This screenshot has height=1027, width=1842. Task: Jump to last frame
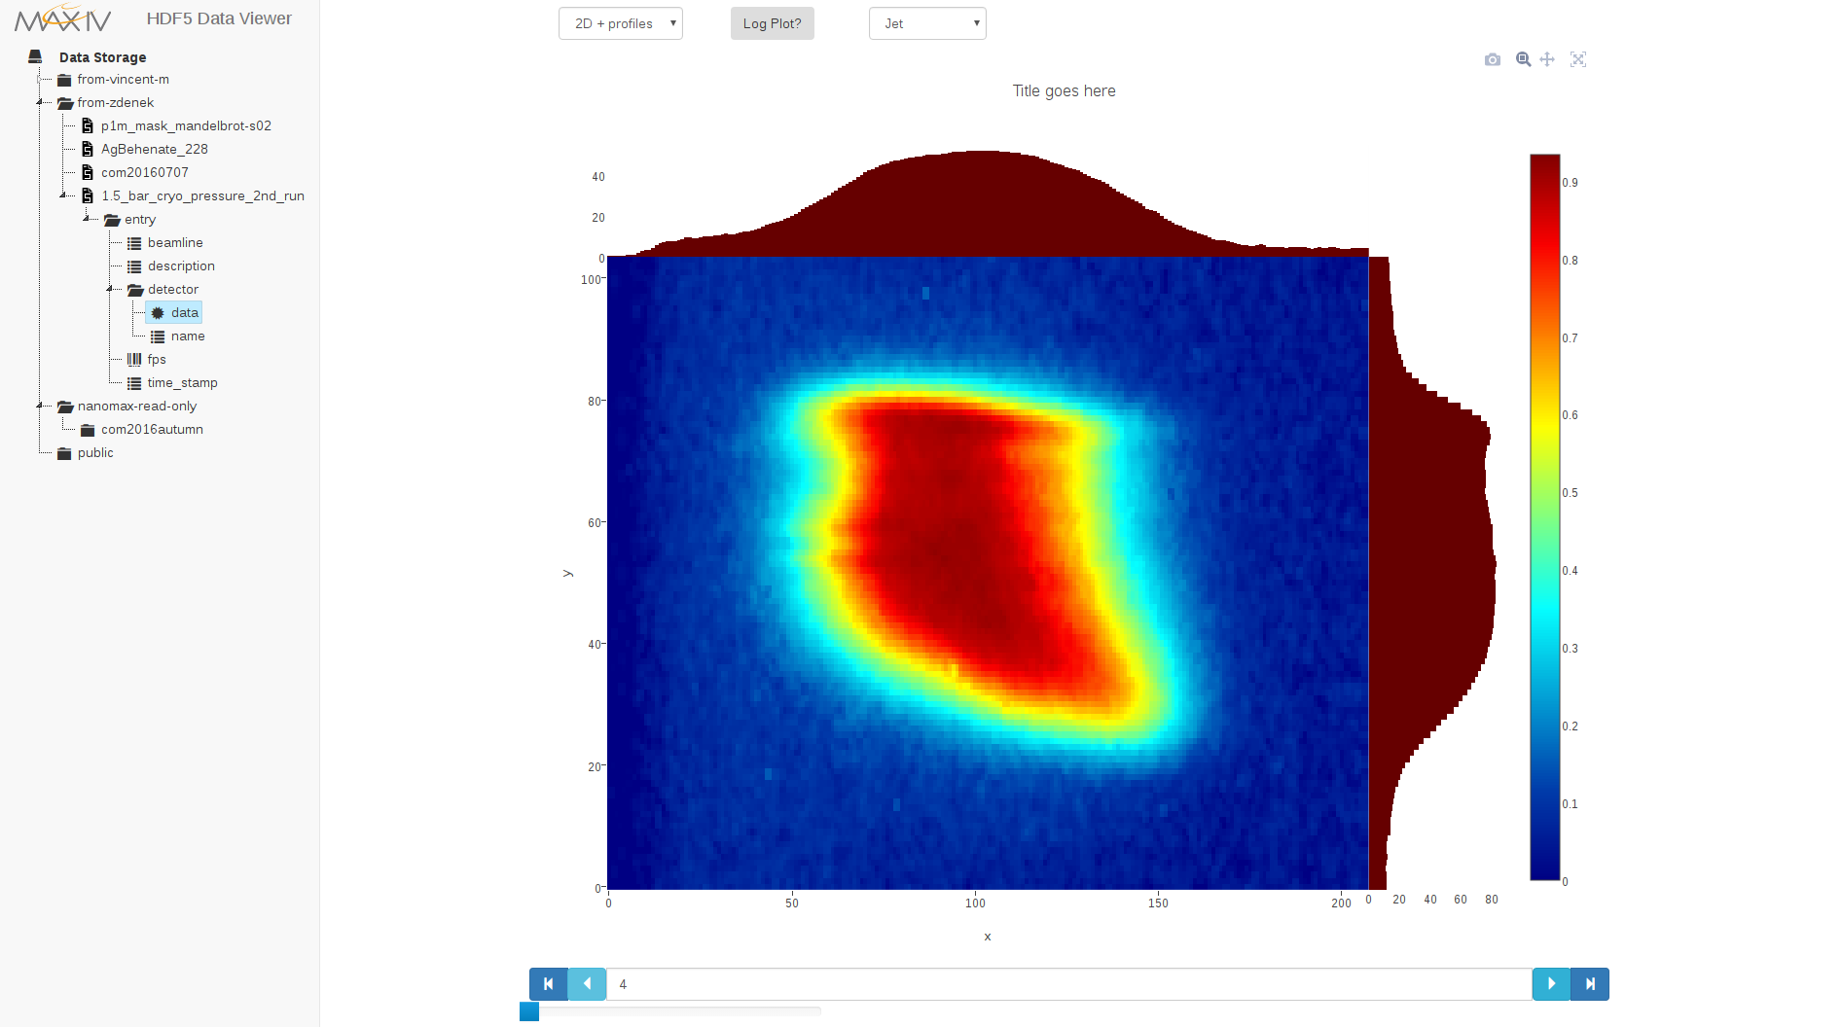[x=1590, y=984]
